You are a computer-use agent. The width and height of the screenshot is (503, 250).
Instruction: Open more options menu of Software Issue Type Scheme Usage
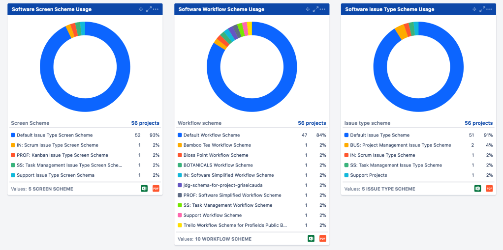point(490,9)
